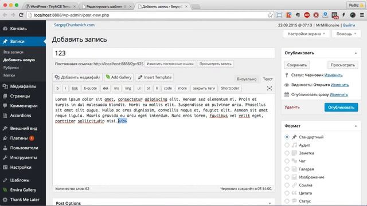
Task: Click the browser back arrow
Action: (5, 15)
